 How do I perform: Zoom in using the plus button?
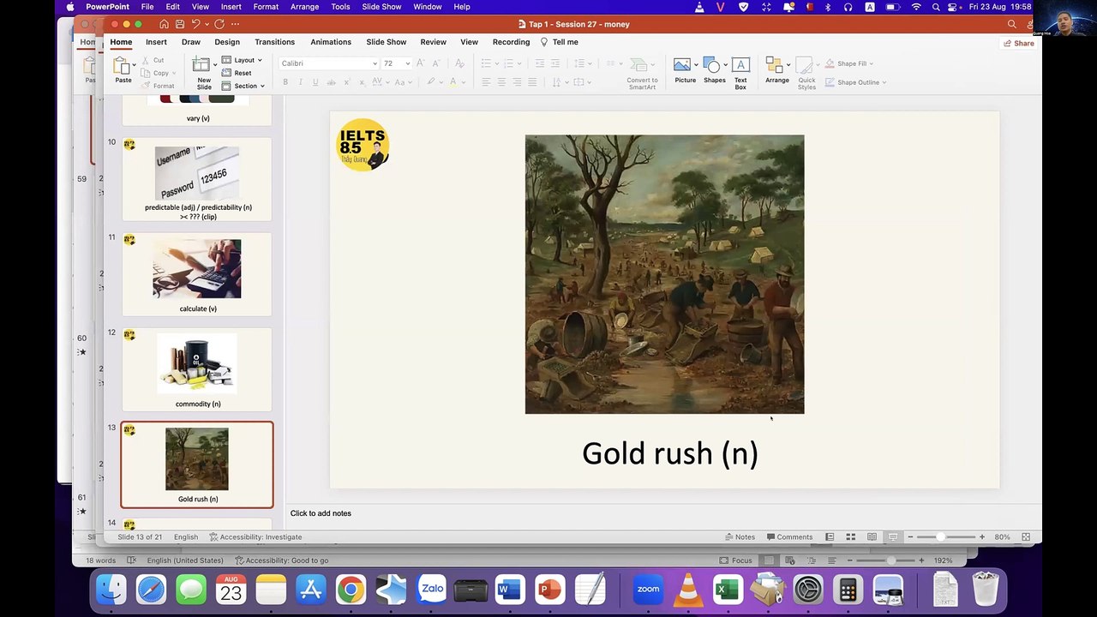click(982, 537)
